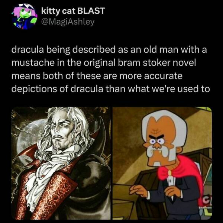Image resolution: width=223 pixels, height=223 pixels.
Task: Open the right cartoon Dracula image
Action: coord(162,163)
